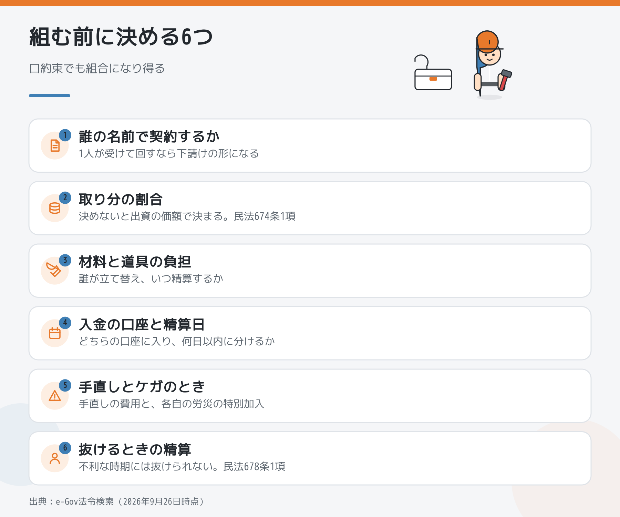This screenshot has width=620, height=517.
Task: Click the number 2 badge
Action: [65, 198]
